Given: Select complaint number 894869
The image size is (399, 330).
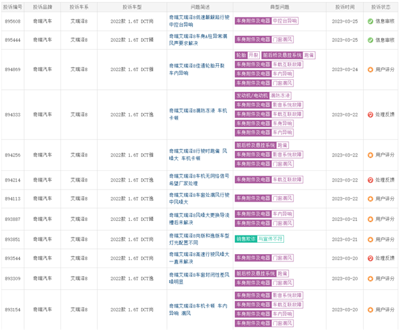Looking at the screenshot, I should point(13,69).
